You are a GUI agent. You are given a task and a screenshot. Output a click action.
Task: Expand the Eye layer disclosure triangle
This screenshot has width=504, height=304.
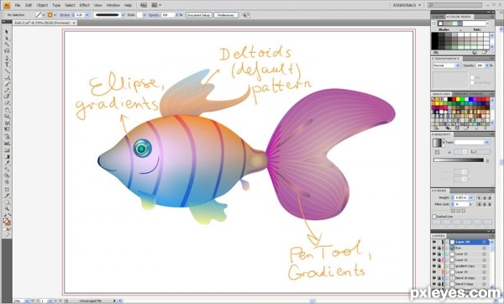(x=447, y=248)
